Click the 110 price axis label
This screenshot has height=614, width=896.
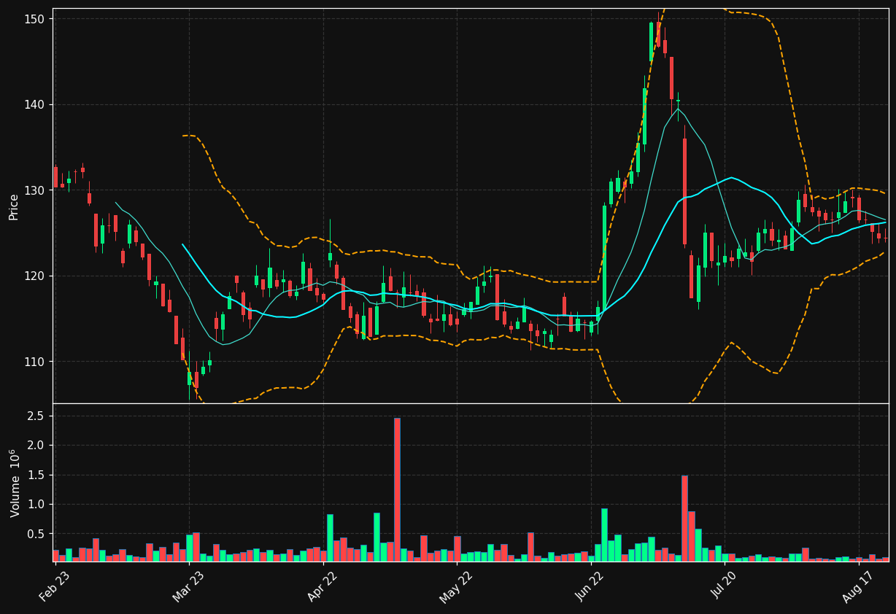click(x=34, y=362)
